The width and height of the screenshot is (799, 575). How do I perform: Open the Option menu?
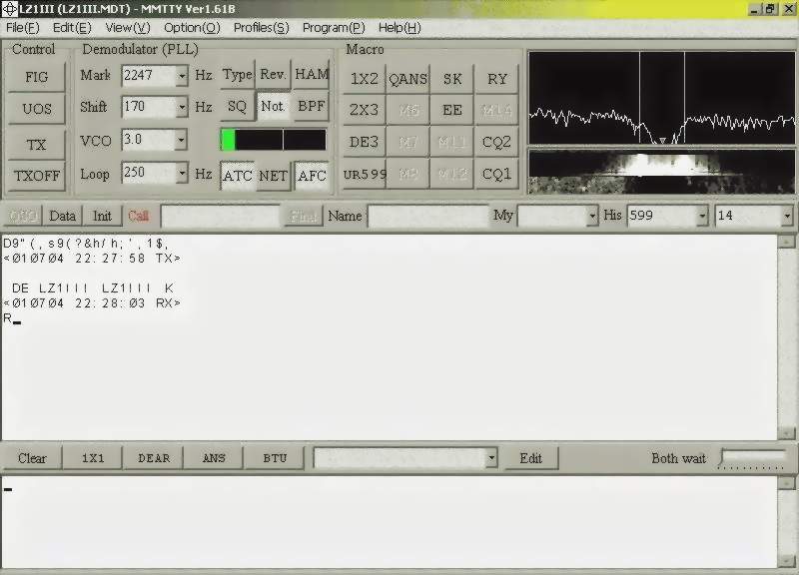pyautogui.click(x=192, y=28)
